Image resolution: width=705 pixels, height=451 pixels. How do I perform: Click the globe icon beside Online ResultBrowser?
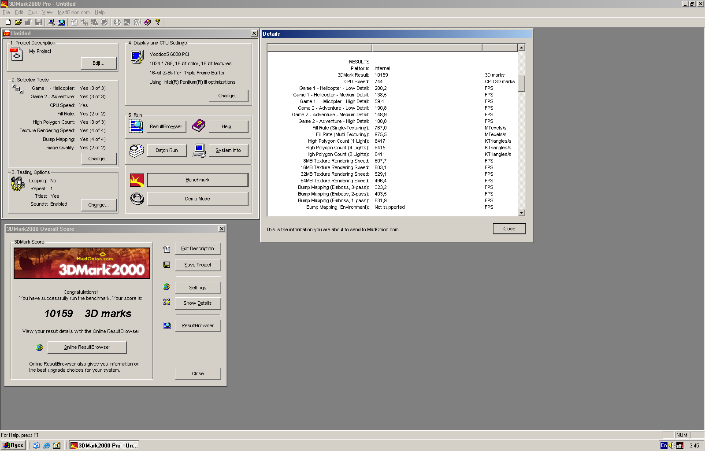click(39, 347)
